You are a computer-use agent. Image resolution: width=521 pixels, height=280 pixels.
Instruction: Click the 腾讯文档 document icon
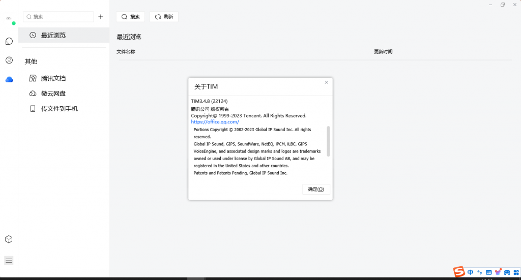pyautogui.click(x=33, y=78)
